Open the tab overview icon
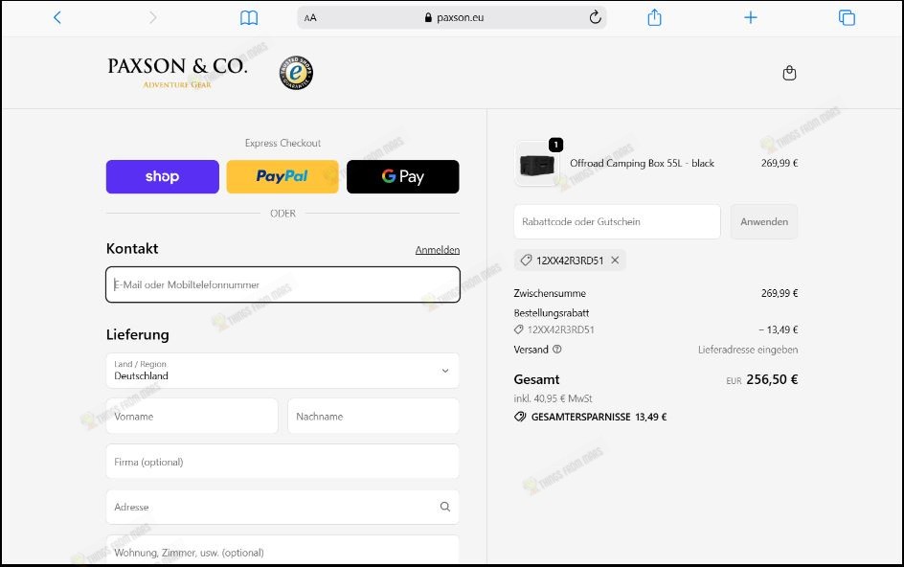The width and height of the screenshot is (904, 567). point(847,16)
